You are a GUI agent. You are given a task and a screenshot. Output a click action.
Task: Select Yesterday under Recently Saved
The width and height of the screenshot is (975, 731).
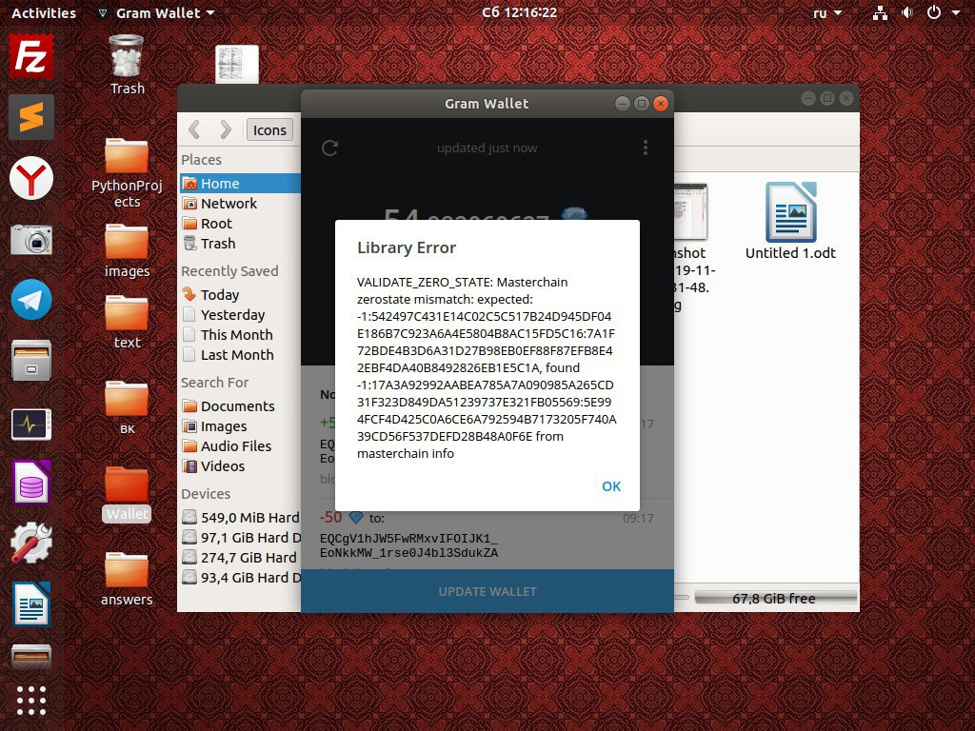(x=240, y=314)
